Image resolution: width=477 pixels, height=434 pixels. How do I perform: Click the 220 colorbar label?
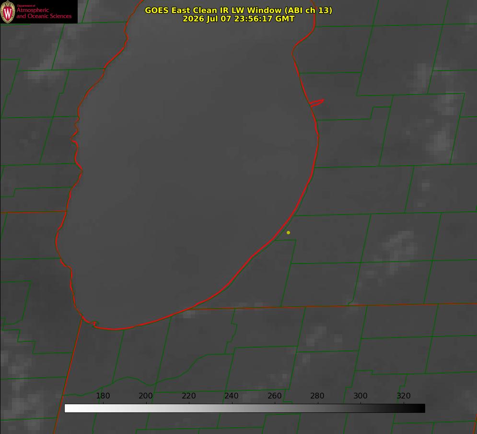pyautogui.click(x=188, y=396)
